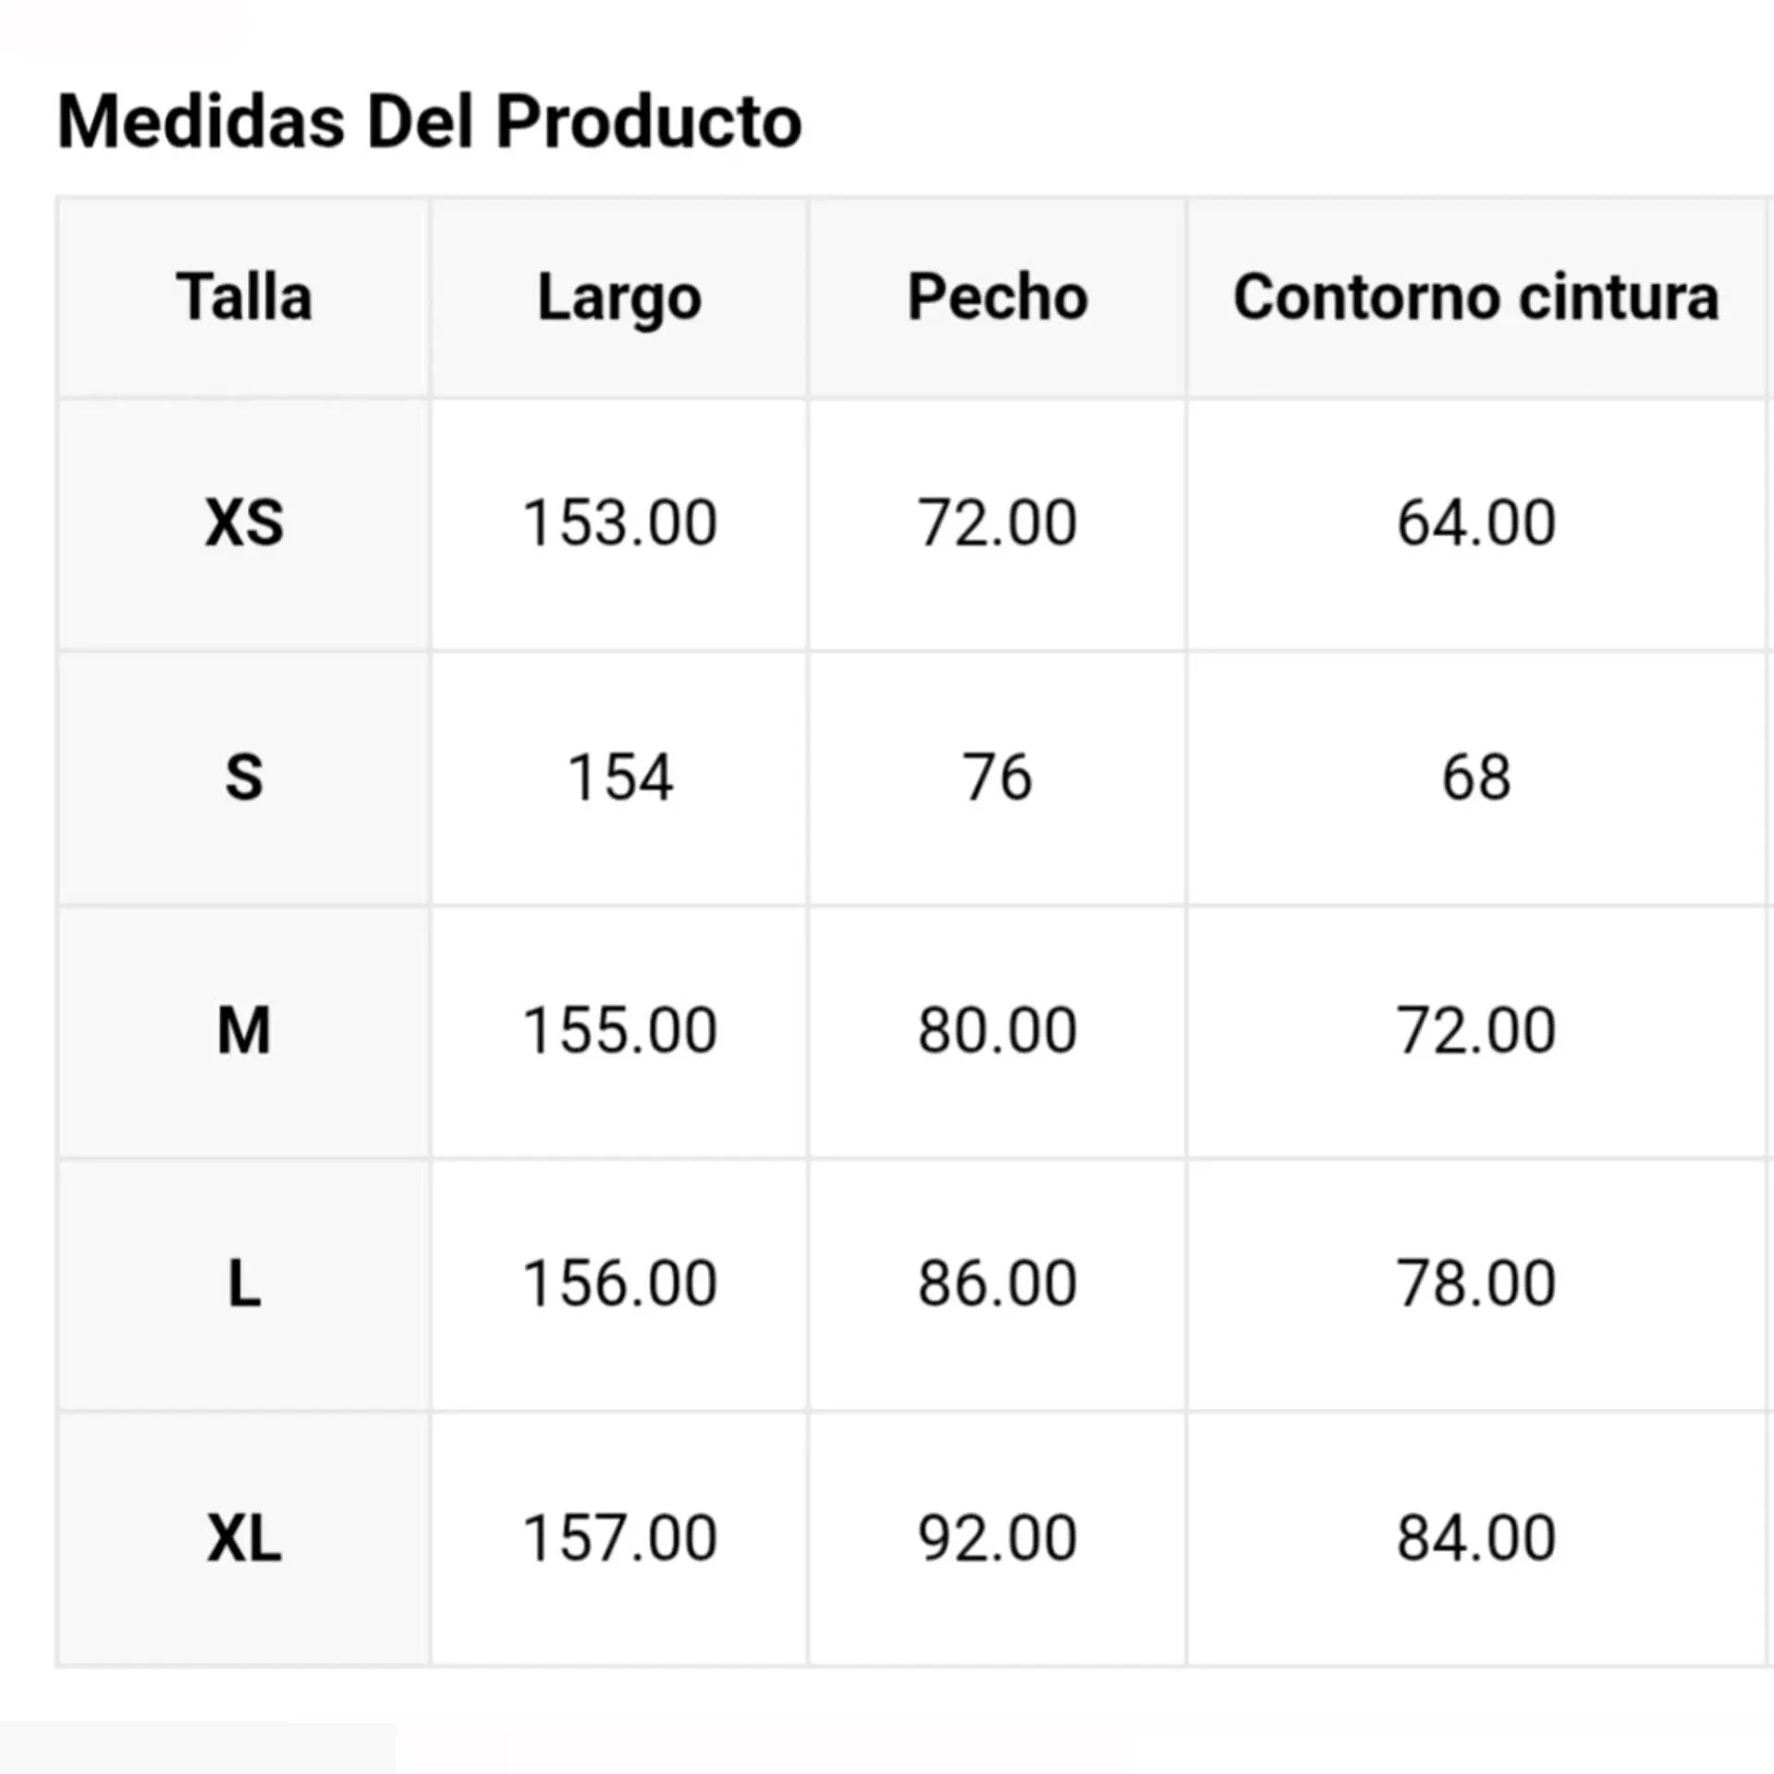Click the 80.00 Pecho value
Screen dimensions: 1774x1774
pos(997,1031)
